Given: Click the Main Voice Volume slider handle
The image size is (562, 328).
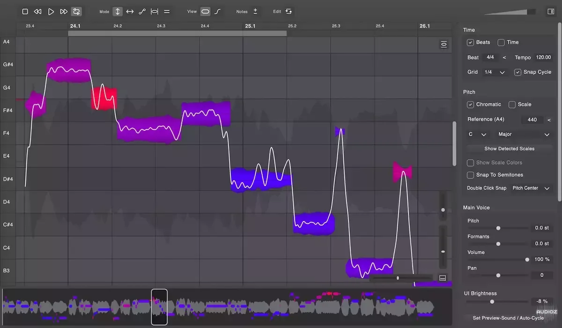Looking at the screenshot, I should pyautogui.click(x=527, y=259).
